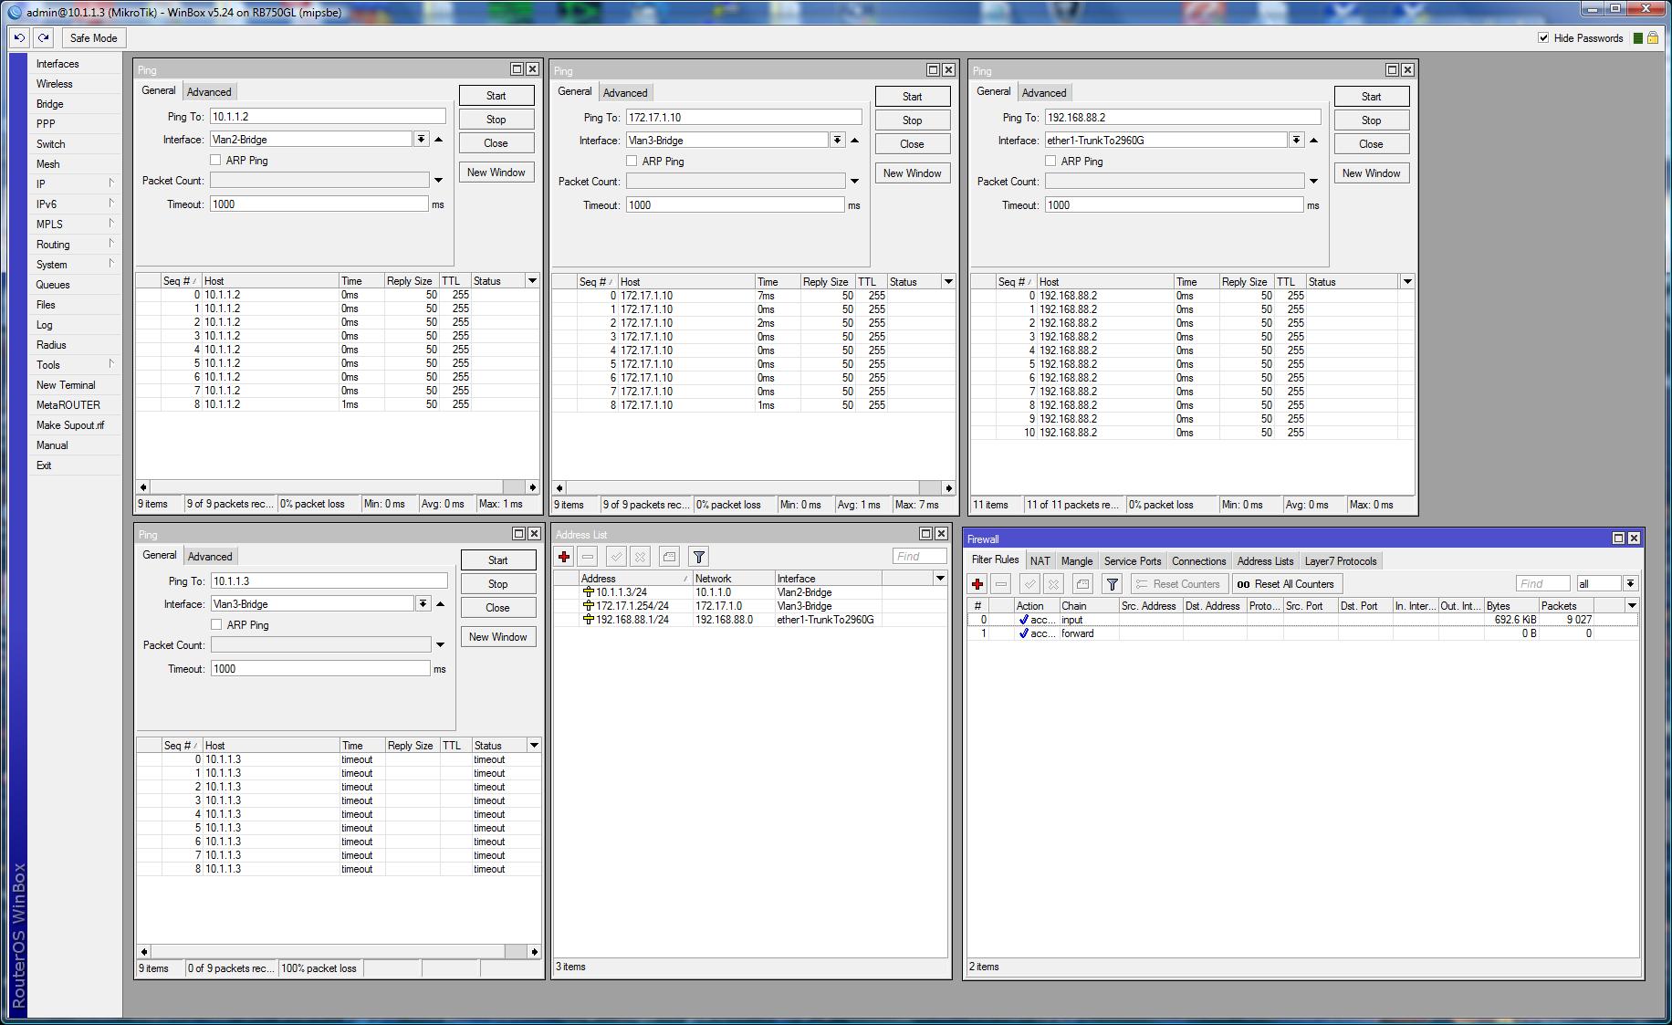Add a new firewall rule via red plus
Screen dimensions: 1672x1025
(977, 583)
